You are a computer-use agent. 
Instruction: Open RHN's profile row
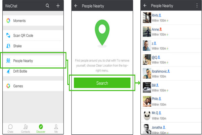point(171,18)
